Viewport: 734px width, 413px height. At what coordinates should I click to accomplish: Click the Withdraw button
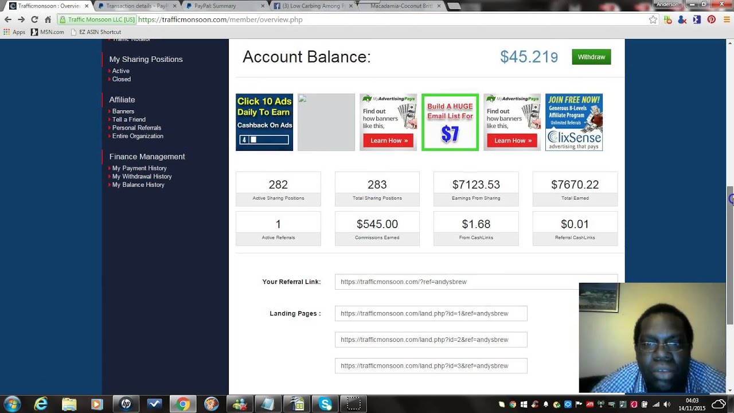click(591, 57)
